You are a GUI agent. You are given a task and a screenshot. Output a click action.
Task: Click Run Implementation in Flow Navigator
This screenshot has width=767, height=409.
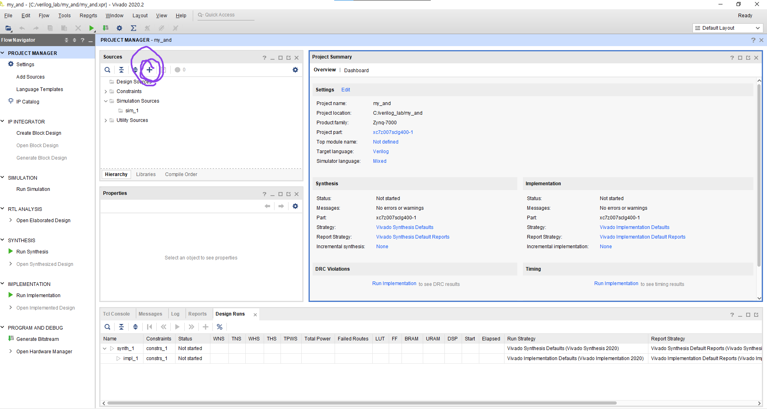[38, 296]
